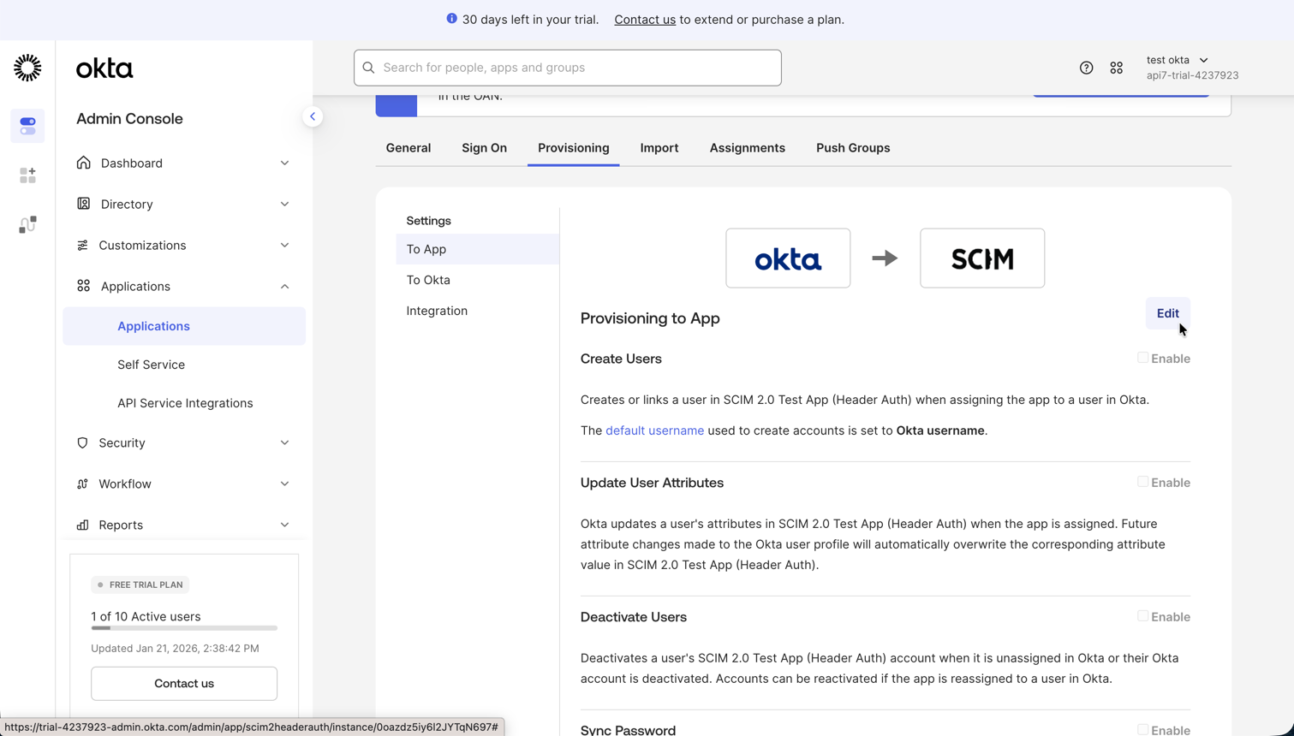
Task: Enable the Create Users checkbox
Action: [x=1142, y=358]
